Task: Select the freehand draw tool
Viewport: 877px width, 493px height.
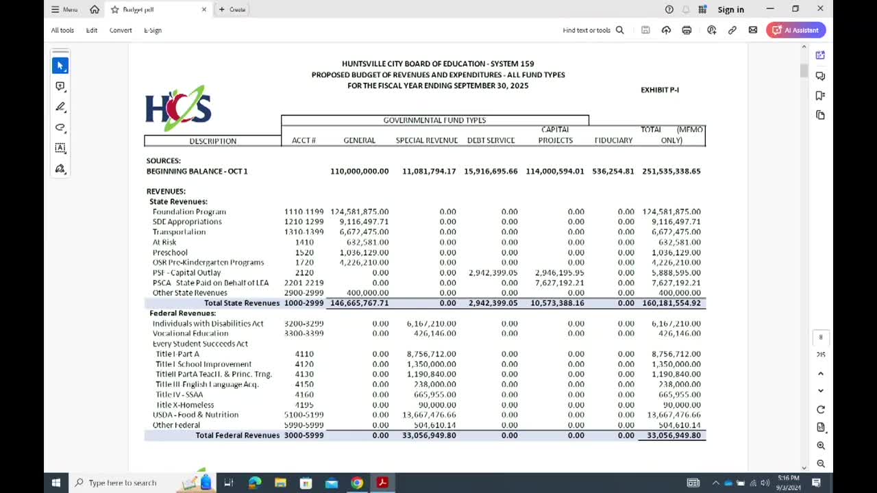Action: click(60, 127)
